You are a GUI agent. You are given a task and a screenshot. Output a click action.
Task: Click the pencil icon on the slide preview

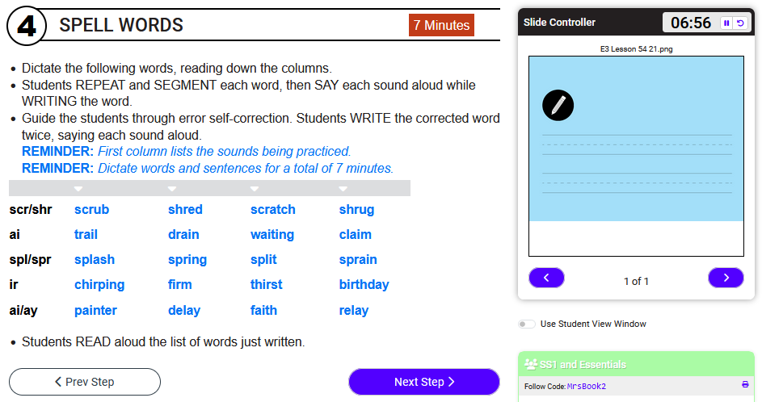point(558,105)
